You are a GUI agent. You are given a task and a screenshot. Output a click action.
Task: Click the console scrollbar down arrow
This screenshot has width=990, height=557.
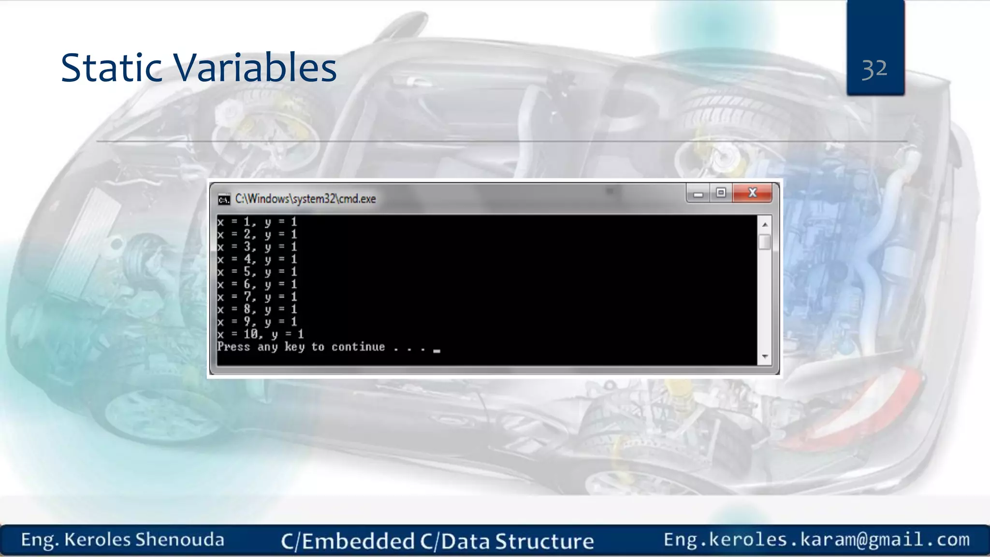click(765, 357)
